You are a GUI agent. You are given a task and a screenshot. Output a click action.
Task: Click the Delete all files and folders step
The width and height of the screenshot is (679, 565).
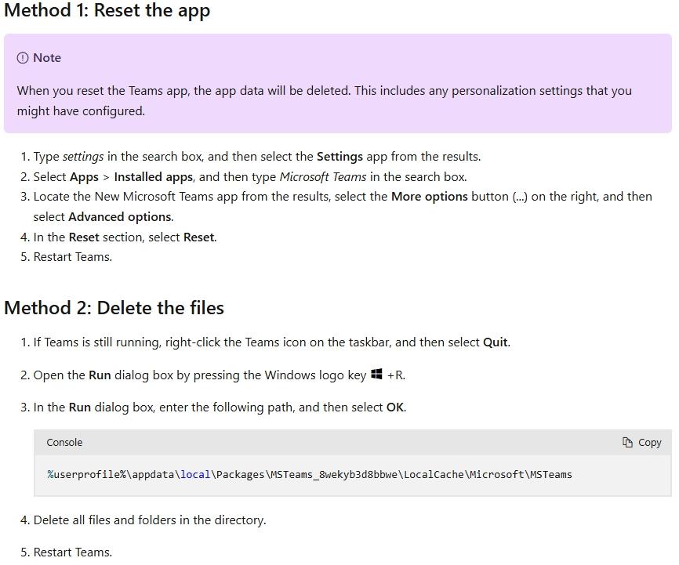[150, 520]
